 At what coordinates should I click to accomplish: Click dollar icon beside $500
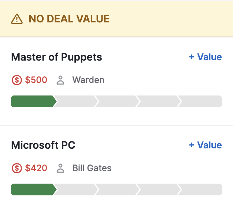coord(17,80)
